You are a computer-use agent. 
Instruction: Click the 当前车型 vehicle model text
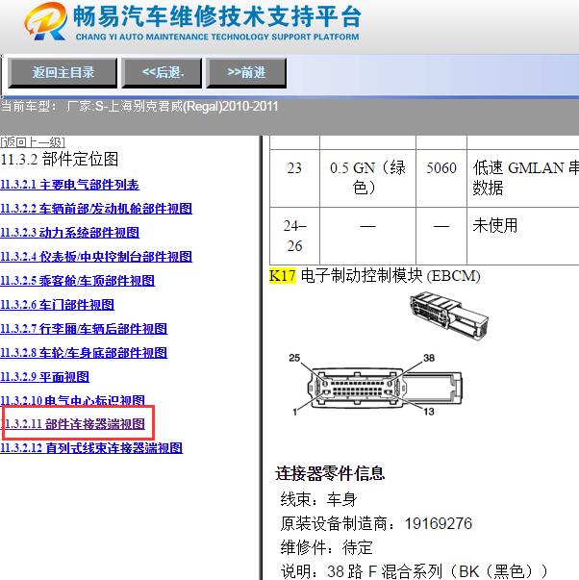pyautogui.click(x=139, y=107)
